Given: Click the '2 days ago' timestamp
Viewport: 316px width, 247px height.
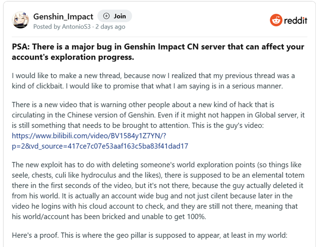Looking at the screenshot, I should (110, 26).
